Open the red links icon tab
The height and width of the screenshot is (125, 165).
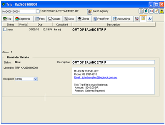point(136,19)
